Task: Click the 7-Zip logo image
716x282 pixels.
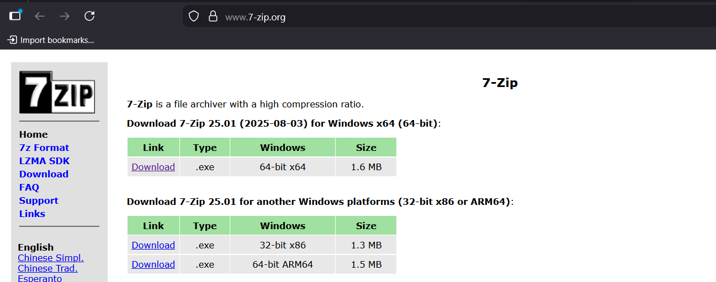Action: [x=57, y=92]
